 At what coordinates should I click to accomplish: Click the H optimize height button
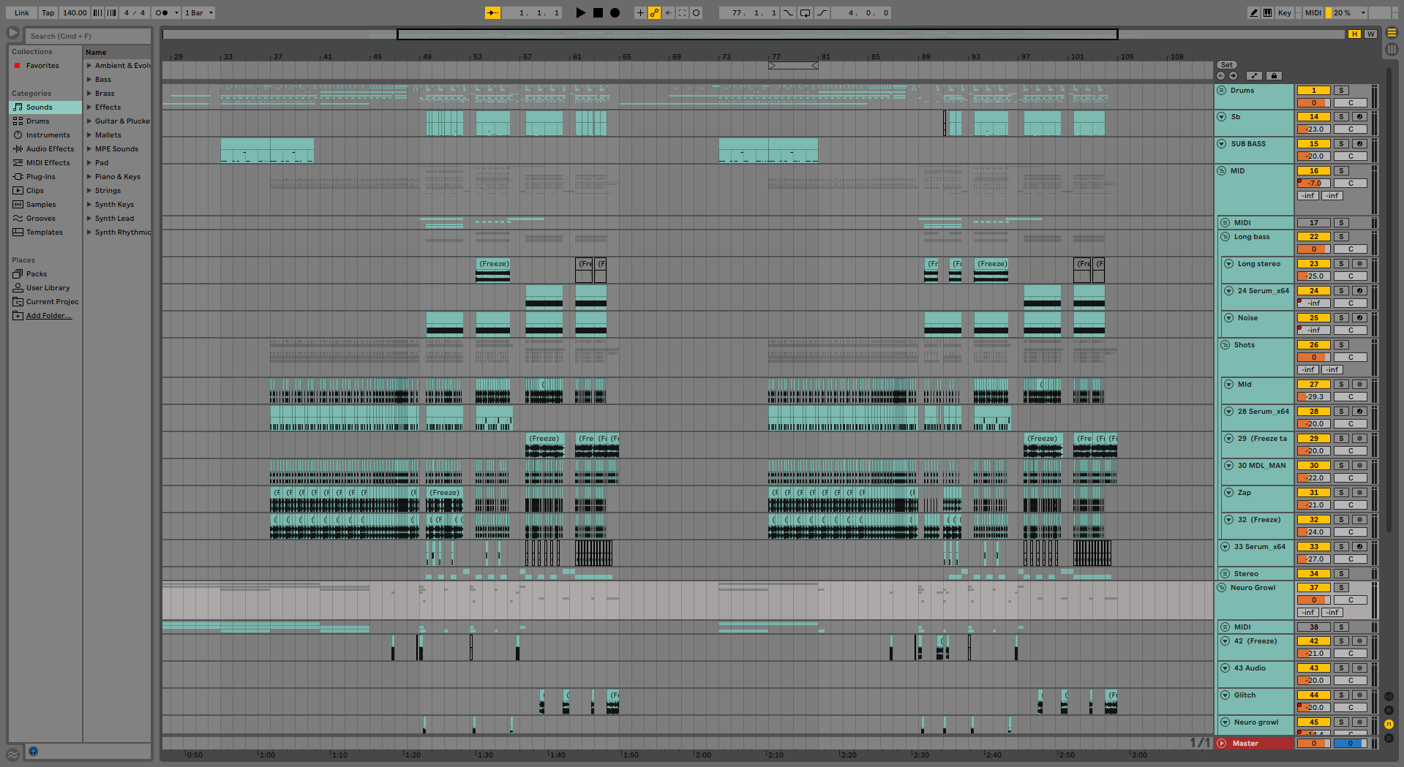[x=1355, y=34]
